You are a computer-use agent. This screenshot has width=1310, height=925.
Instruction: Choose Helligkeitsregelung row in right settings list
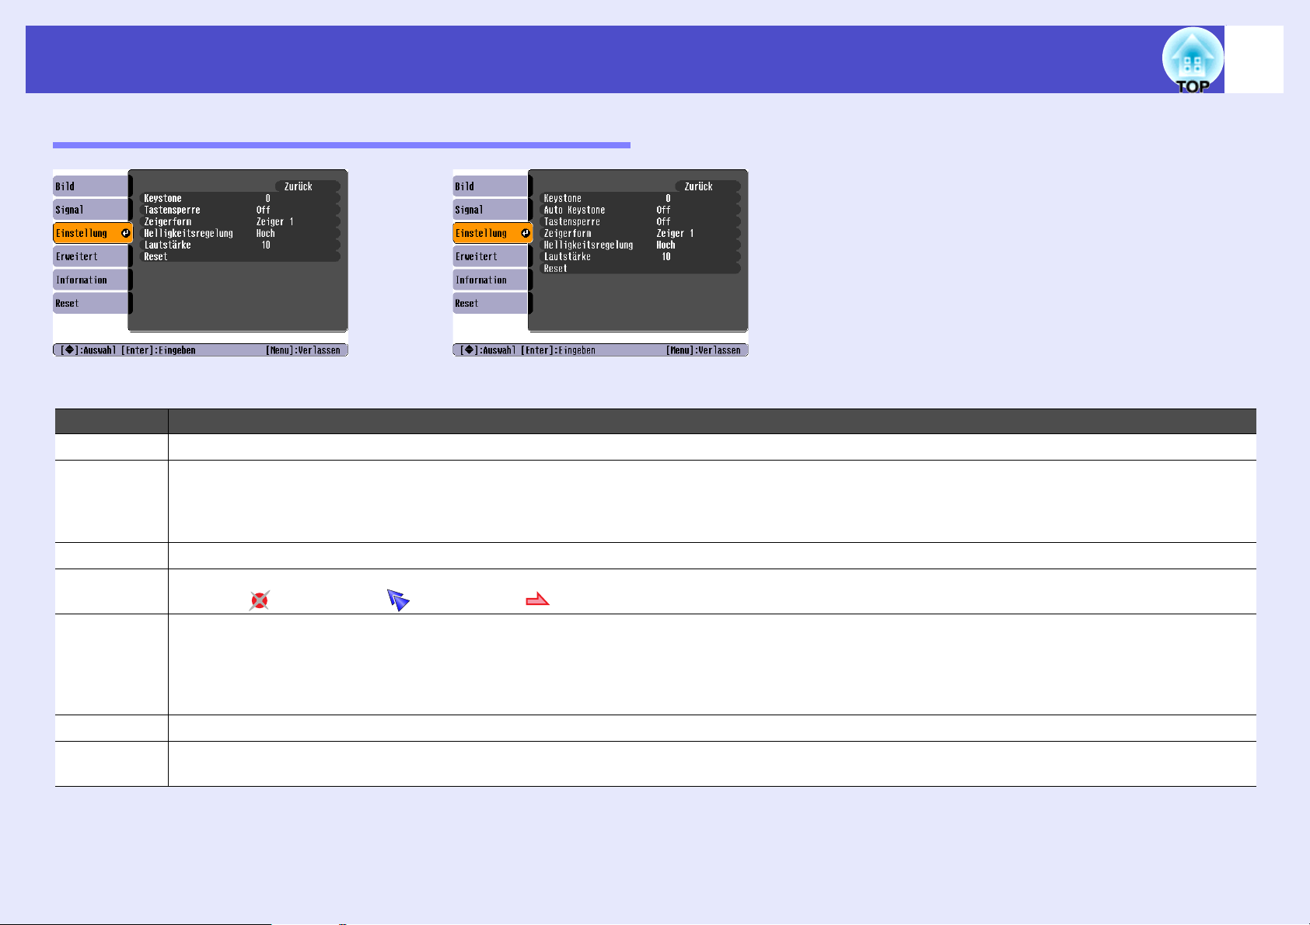640,245
